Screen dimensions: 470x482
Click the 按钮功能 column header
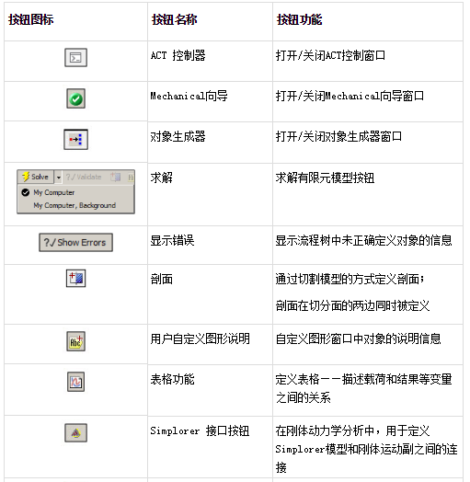point(300,19)
